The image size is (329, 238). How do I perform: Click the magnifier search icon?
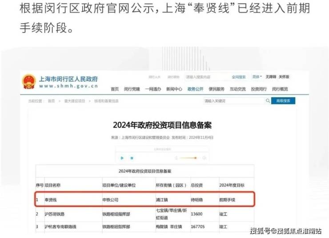click(268, 101)
